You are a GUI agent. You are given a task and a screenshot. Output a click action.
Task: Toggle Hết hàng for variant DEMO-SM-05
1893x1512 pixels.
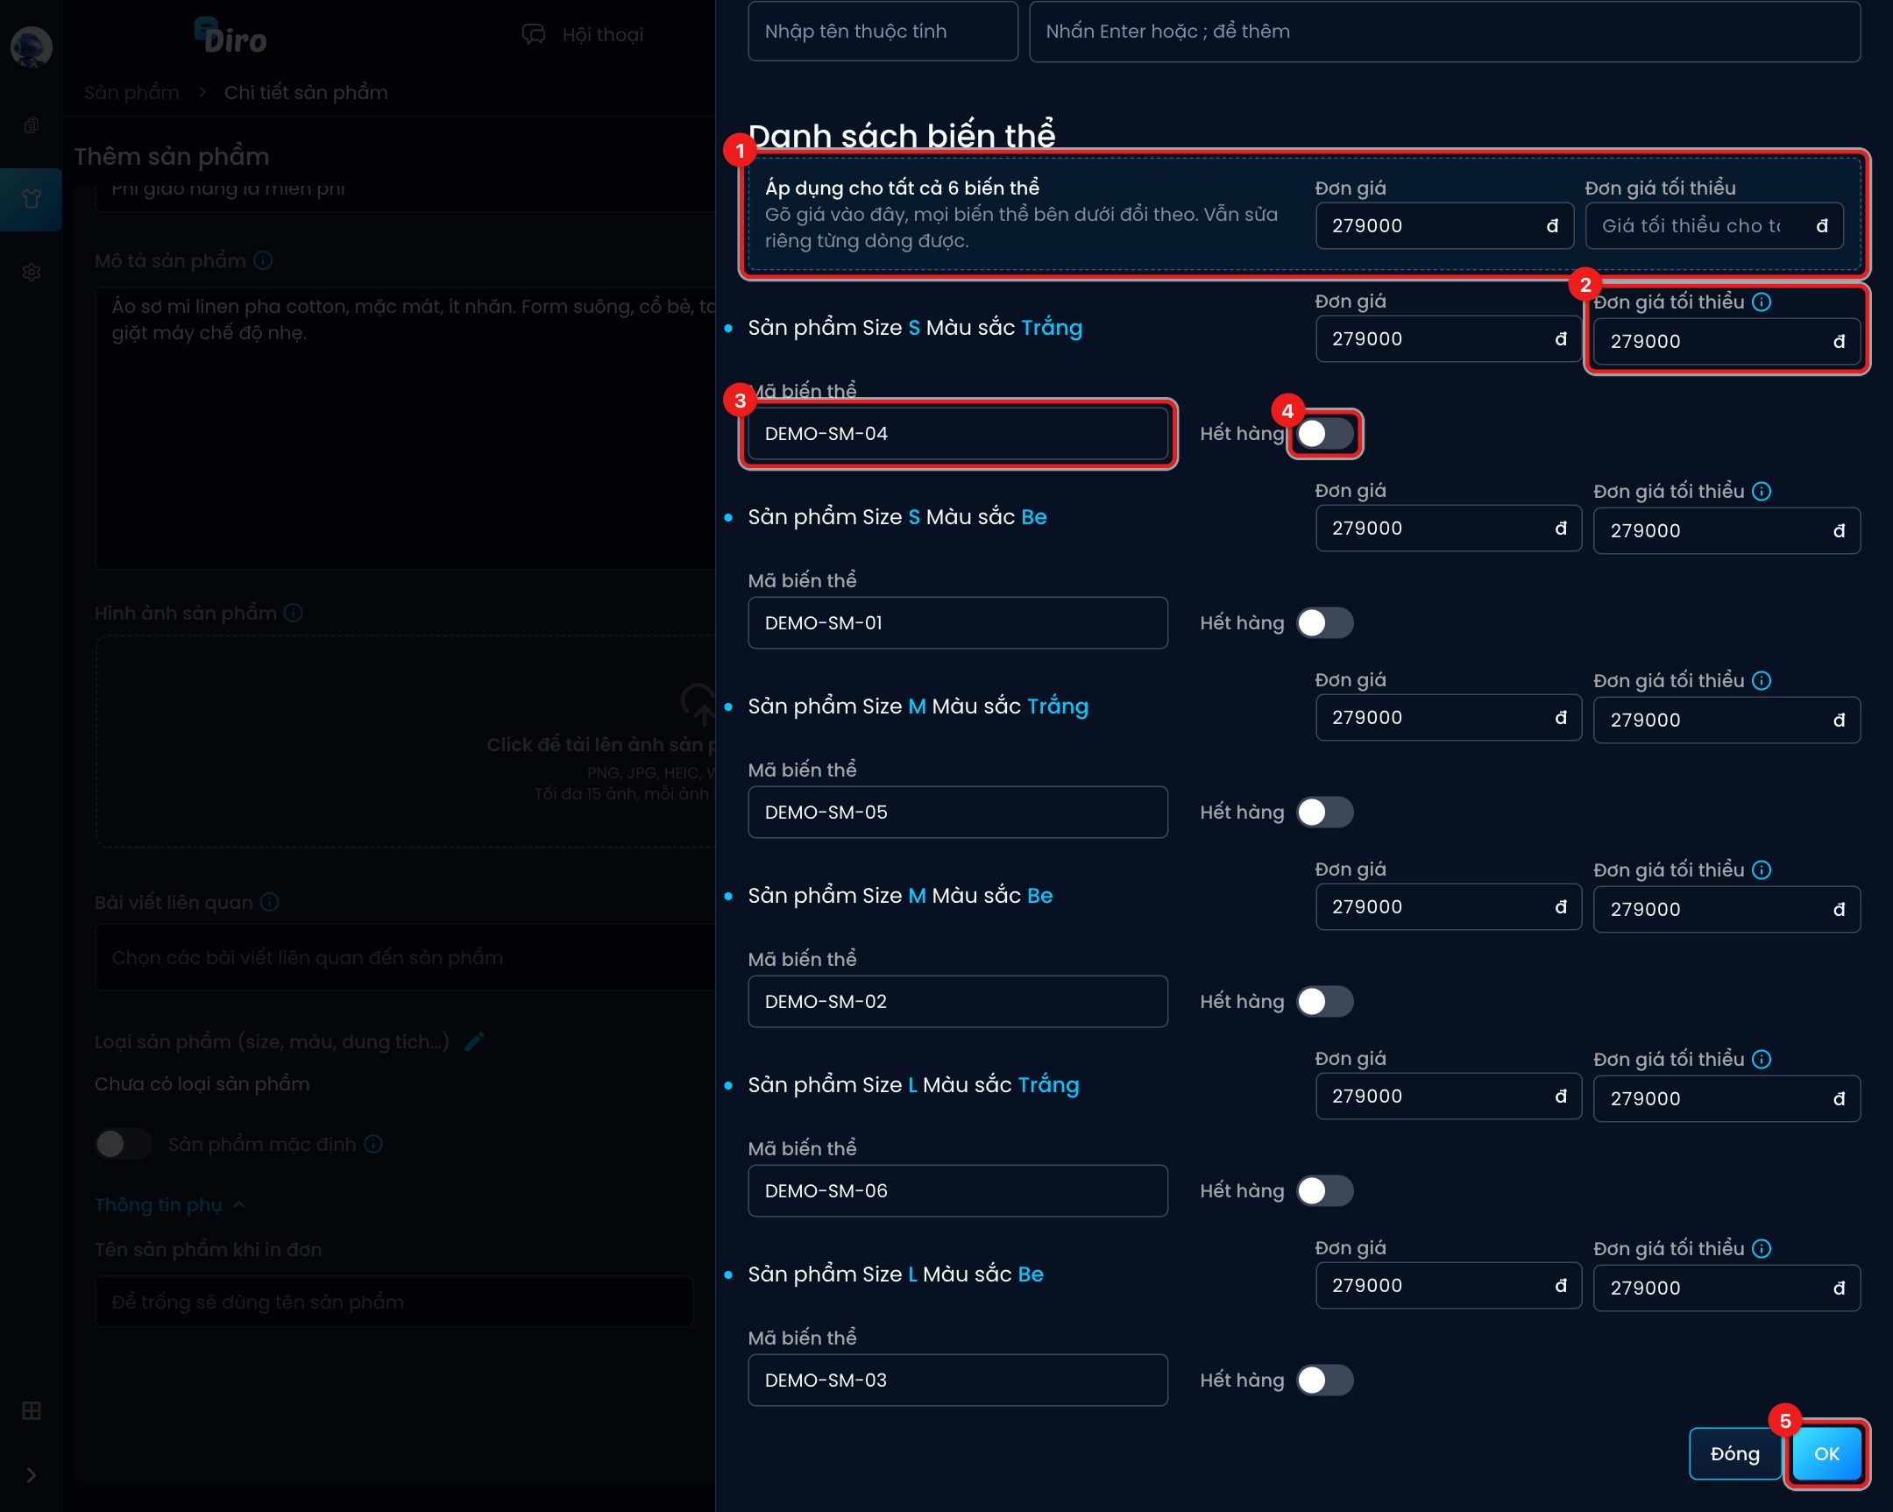point(1325,813)
